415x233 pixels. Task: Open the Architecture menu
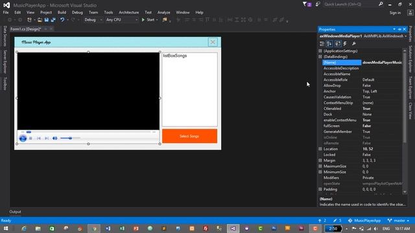pos(128,12)
